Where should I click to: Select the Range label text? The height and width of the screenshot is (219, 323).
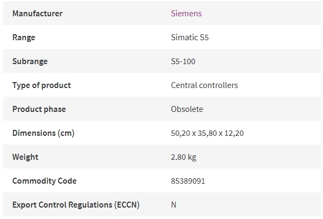(x=24, y=37)
